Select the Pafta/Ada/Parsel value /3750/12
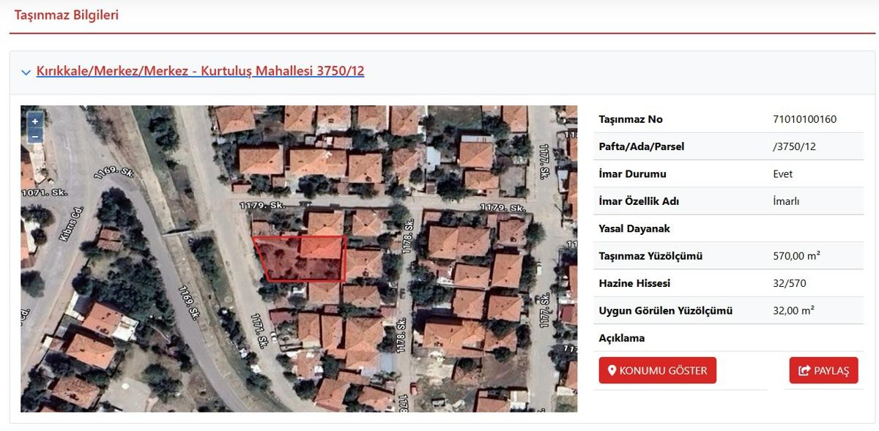The image size is (879, 431). 794,146
